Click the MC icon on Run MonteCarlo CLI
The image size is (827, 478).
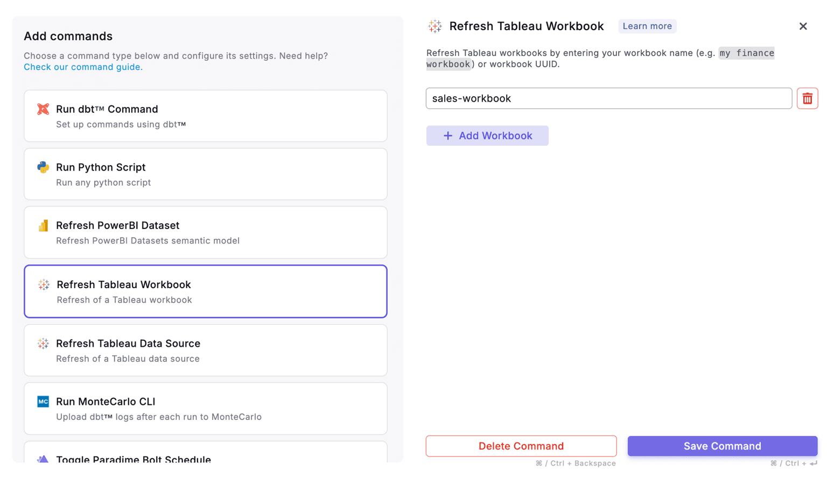[43, 401]
